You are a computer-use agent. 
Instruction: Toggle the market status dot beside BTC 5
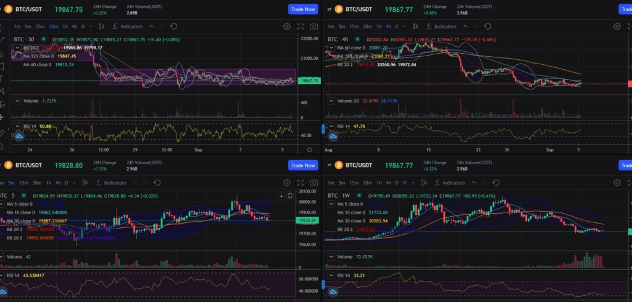pyautogui.click(x=24, y=196)
